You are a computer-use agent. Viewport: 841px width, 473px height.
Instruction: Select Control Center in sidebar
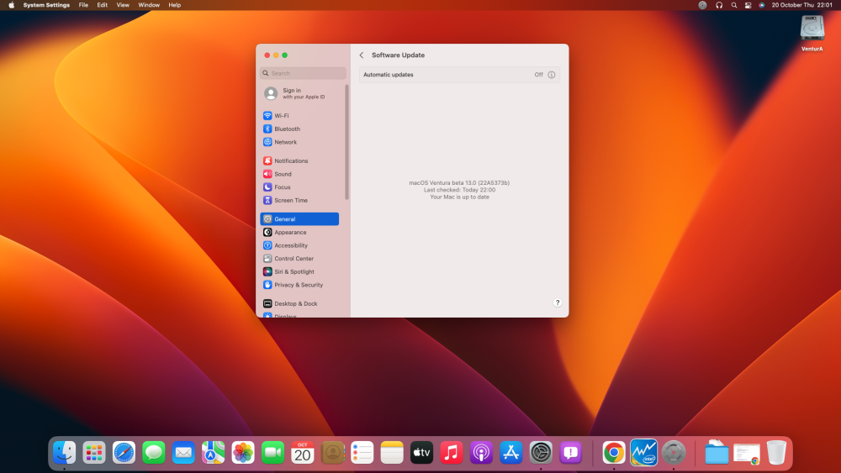(299, 258)
